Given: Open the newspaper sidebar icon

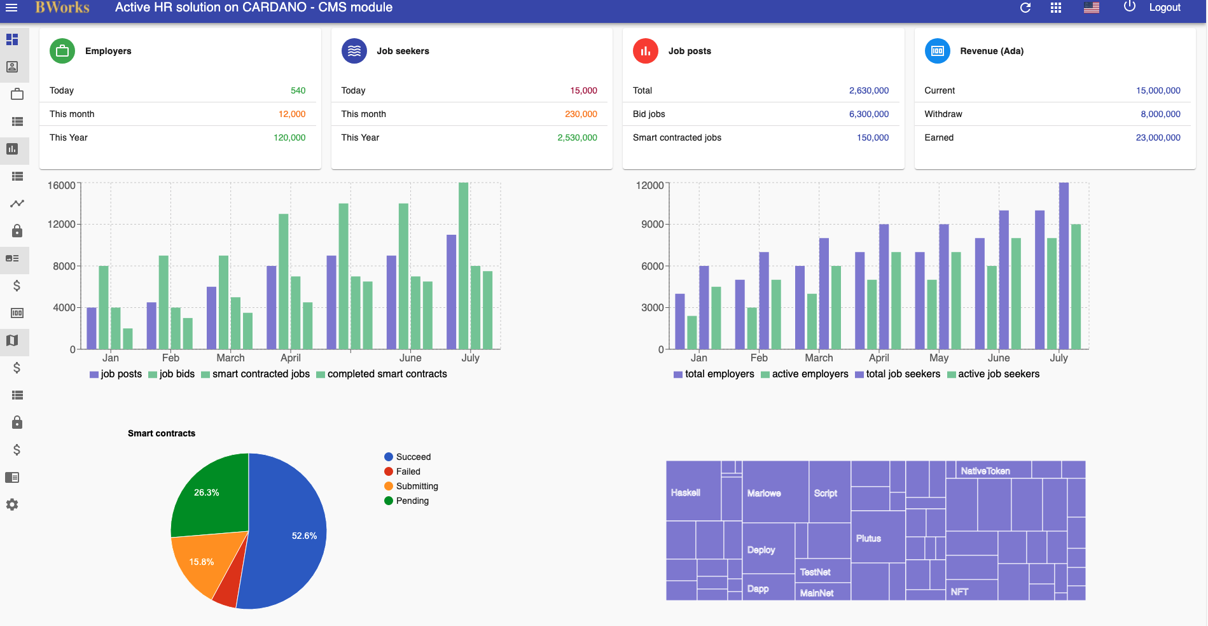Looking at the screenshot, I should 12,477.
